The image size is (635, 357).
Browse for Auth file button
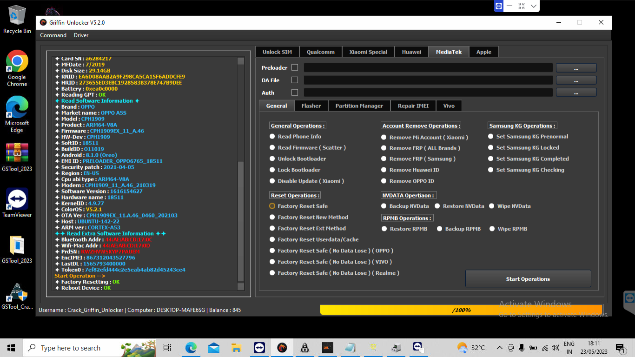[x=576, y=93]
